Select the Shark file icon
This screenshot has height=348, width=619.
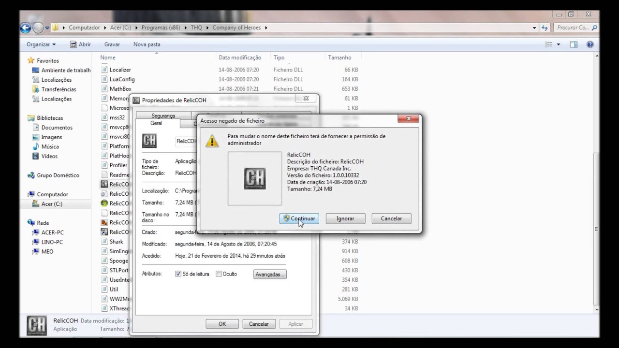coord(104,242)
